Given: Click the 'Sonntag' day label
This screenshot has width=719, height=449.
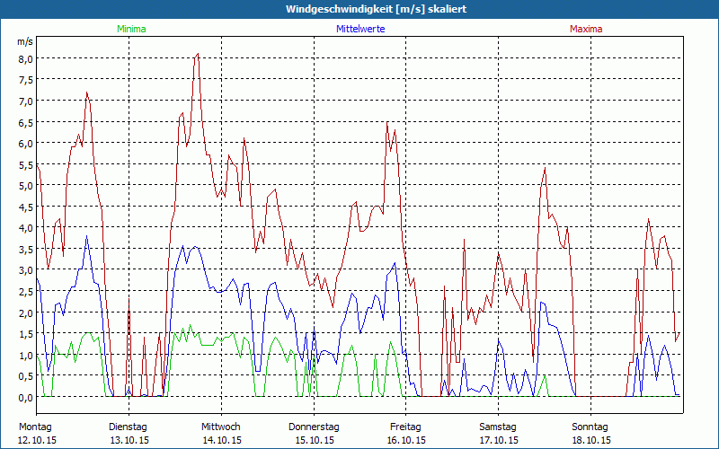Looking at the screenshot, I should [590, 427].
